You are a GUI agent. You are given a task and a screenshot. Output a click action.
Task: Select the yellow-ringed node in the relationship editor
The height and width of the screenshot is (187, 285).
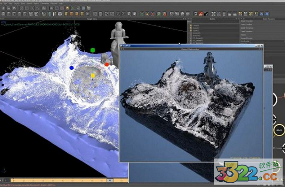(279, 130)
